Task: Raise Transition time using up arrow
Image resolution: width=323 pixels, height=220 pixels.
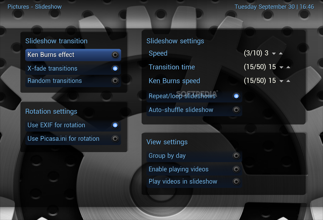Action: (x=288, y=67)
